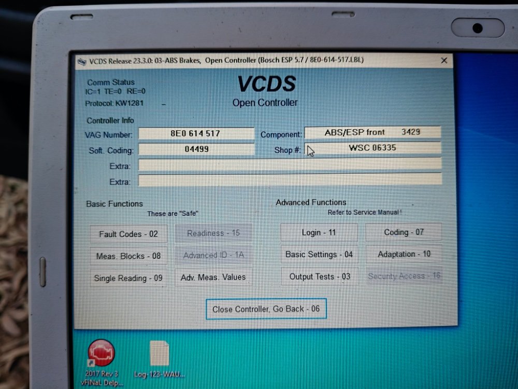Click the Open Controller subtitle text

(265, 103)
